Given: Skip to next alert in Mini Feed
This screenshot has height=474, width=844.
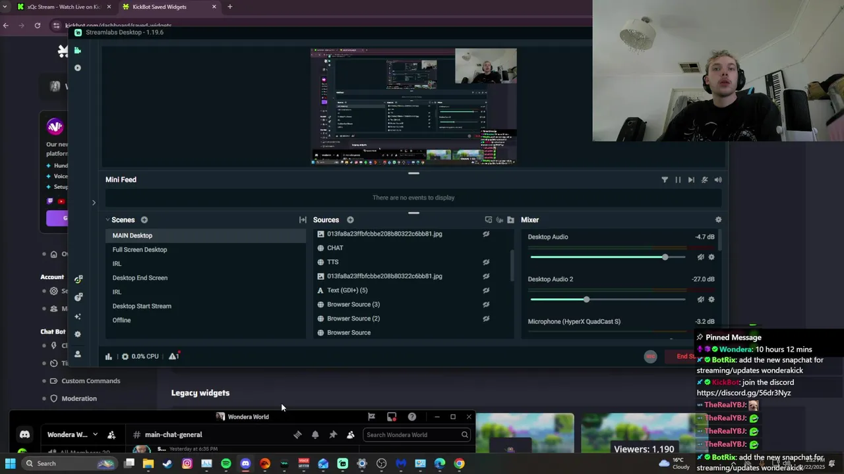Looking at the screenshot, I should coord(691,180).
